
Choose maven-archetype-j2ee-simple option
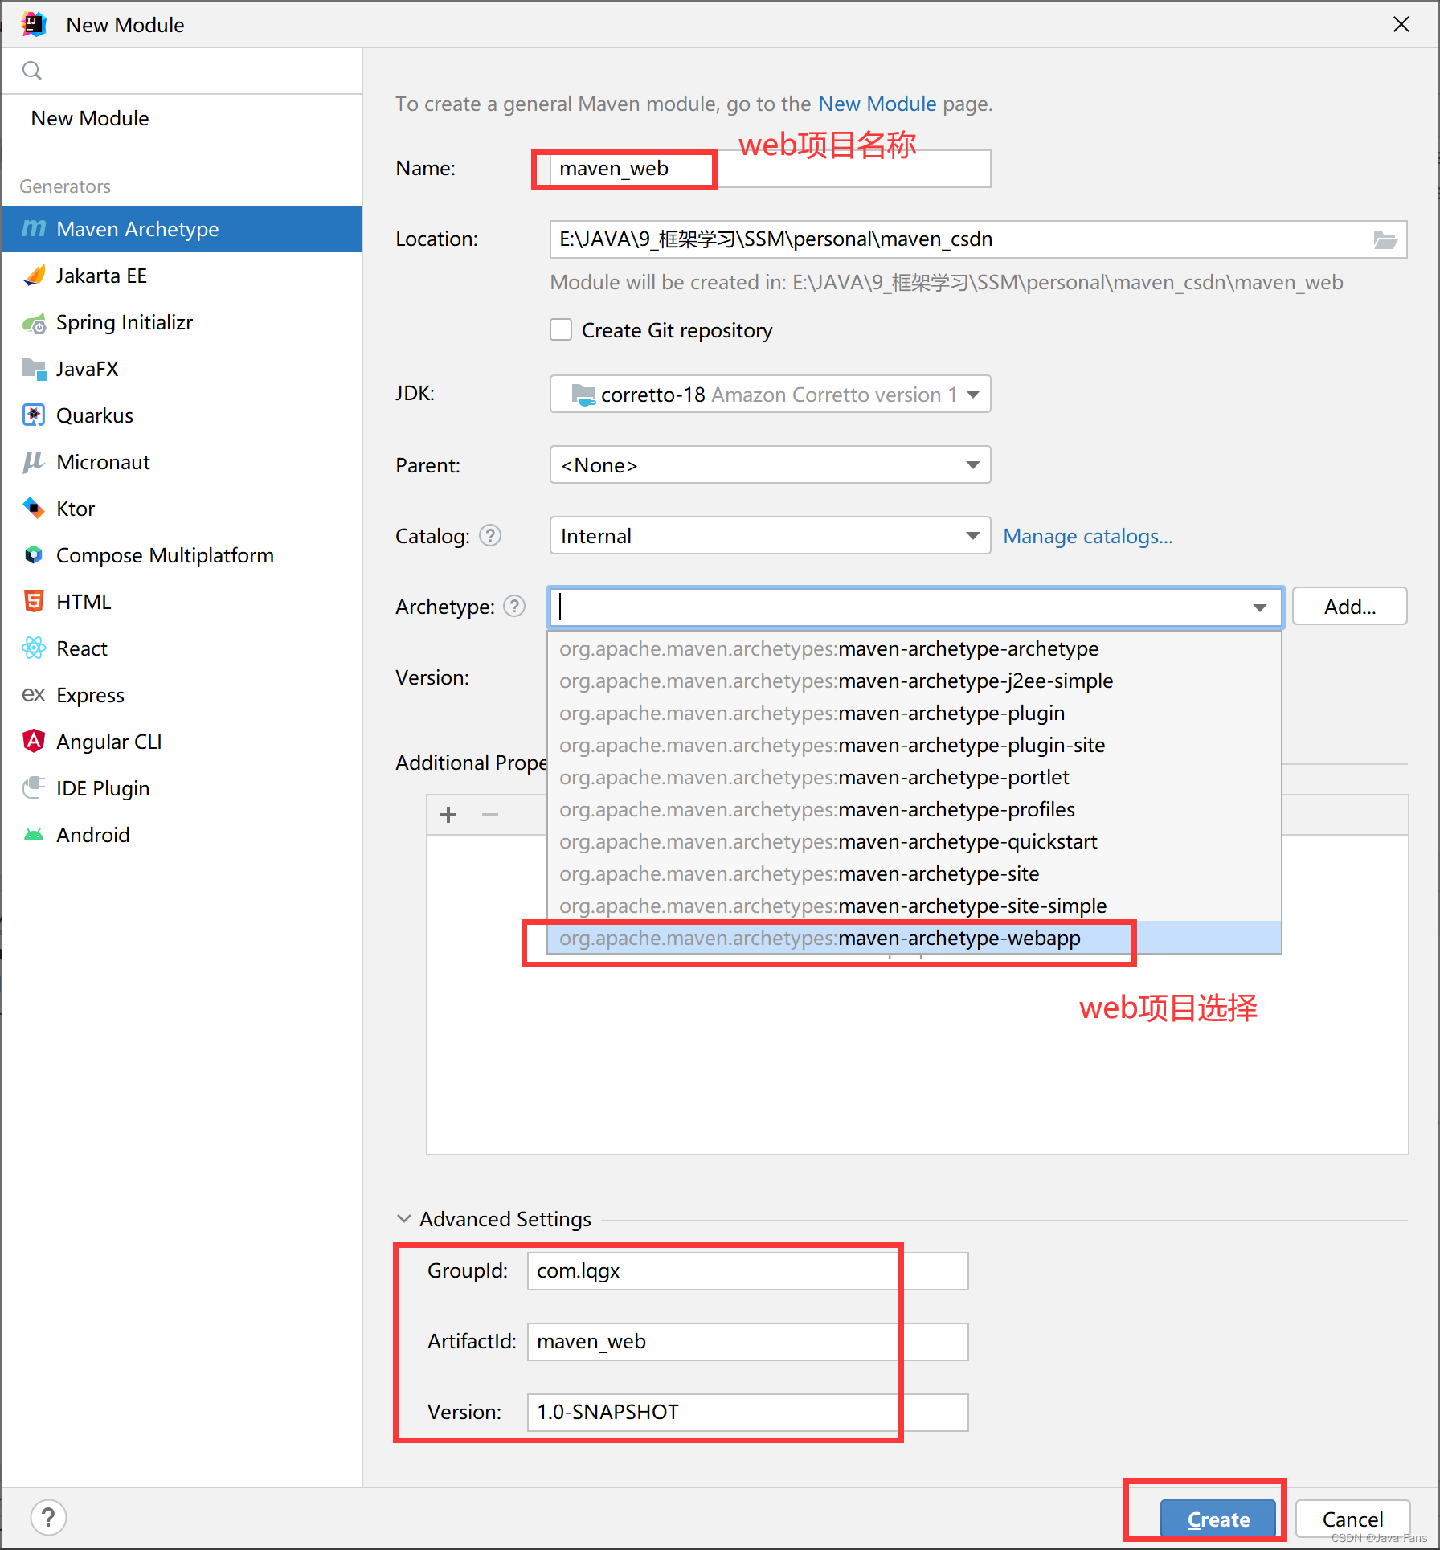[x=914, y=681]
